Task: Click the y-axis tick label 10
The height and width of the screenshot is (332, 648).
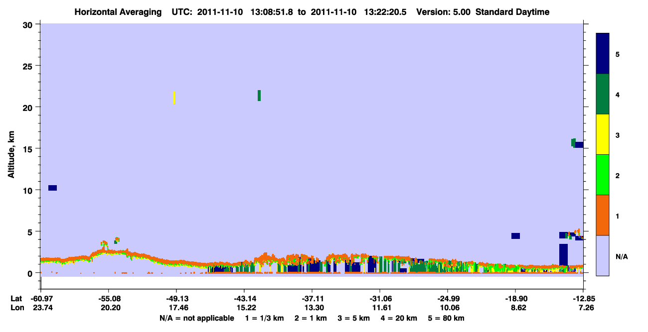Action: 28,190
